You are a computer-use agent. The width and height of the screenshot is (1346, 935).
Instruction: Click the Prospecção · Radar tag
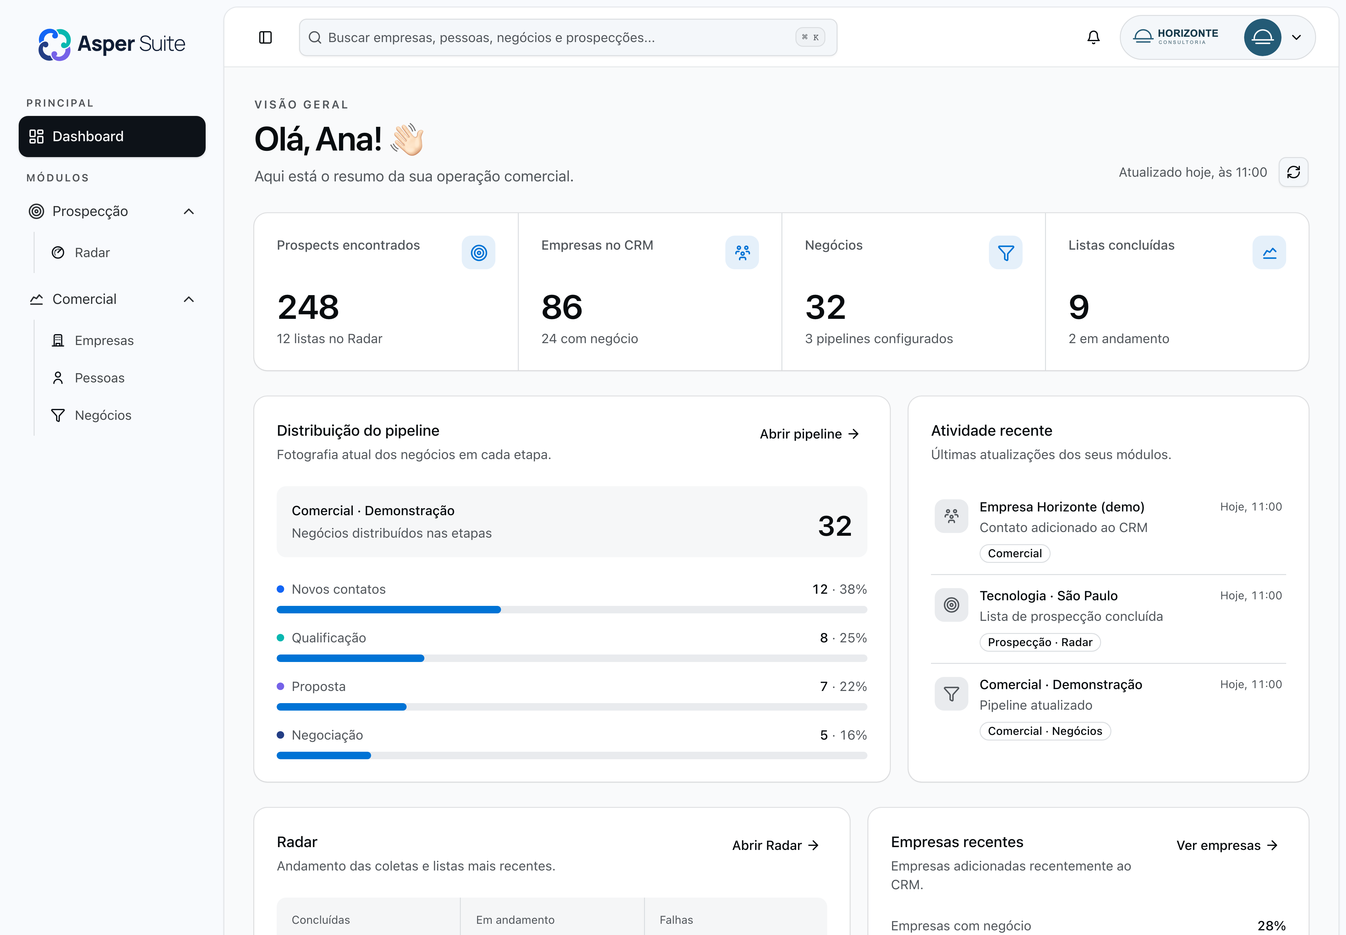pos(1040,643)
